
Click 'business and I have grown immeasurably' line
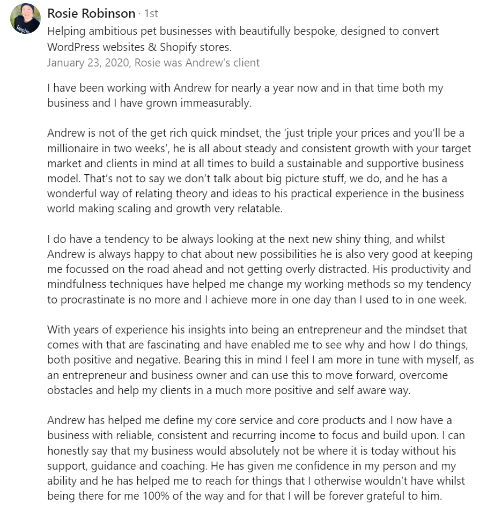[x=149, y=103]
